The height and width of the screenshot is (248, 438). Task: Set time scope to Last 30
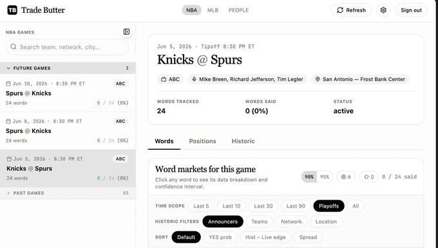pyautogui.click(x=263, y=206)
